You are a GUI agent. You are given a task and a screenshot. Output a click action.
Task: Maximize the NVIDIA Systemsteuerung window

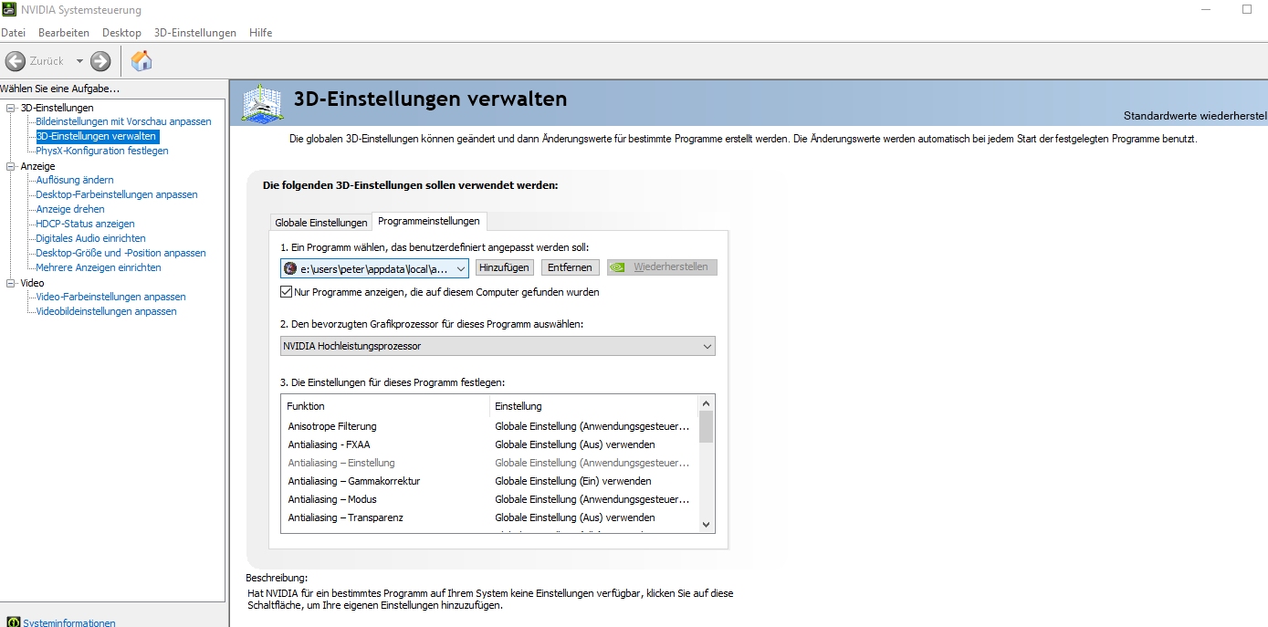point(1247,10)
